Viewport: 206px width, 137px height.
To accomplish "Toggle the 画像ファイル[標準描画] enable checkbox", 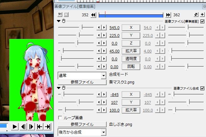I will (202, 21).
